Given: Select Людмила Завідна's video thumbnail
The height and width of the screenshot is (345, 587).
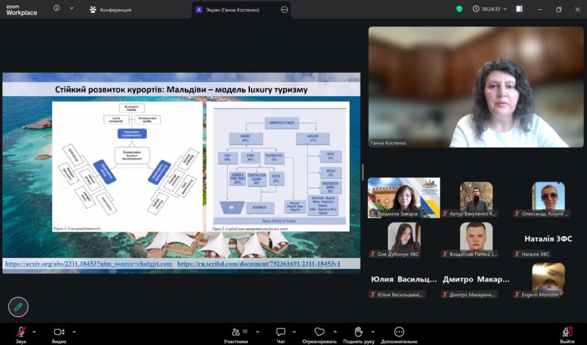Looking at the screenshot, I should 404,198.
